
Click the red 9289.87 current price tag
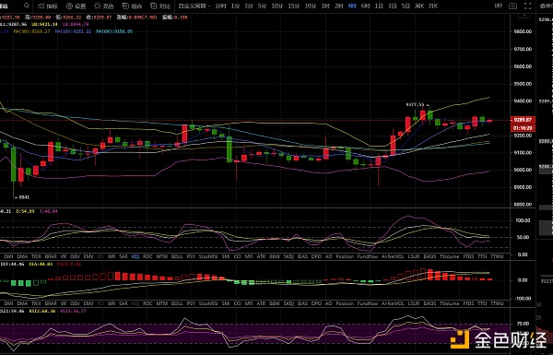523,120
